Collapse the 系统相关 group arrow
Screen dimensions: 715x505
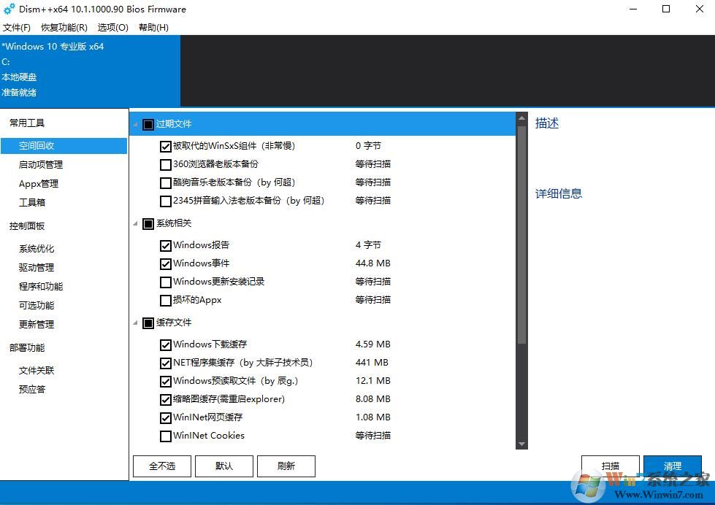click(135, 223)
